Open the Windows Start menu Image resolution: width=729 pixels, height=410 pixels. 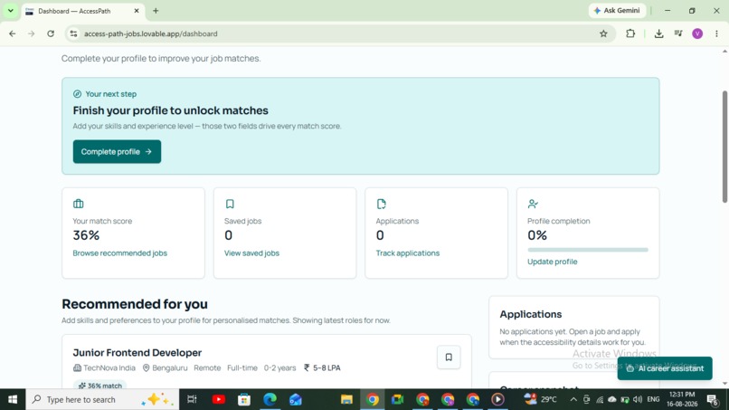point(13,399)
